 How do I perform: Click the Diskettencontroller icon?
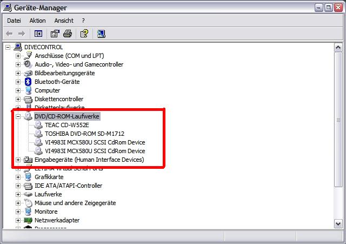tap(28, 100)
